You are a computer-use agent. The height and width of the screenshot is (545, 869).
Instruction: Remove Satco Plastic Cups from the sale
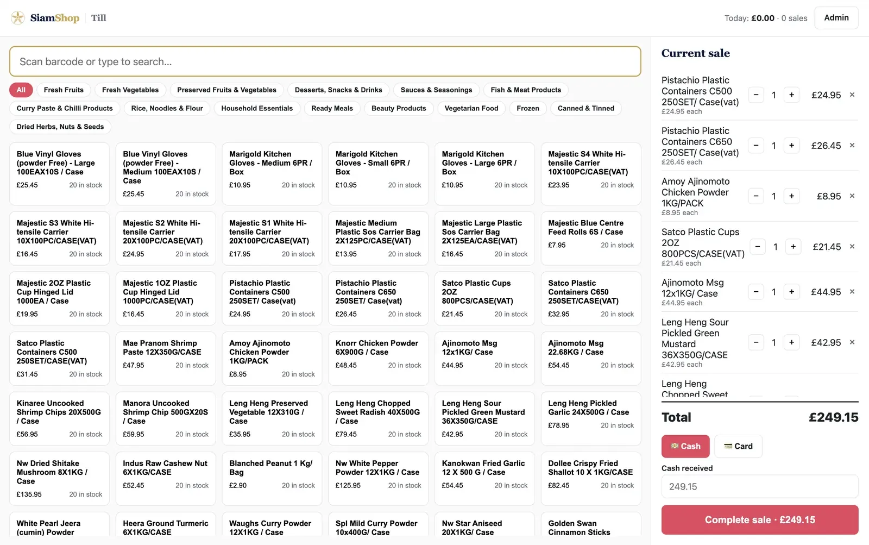coord(852,246)
